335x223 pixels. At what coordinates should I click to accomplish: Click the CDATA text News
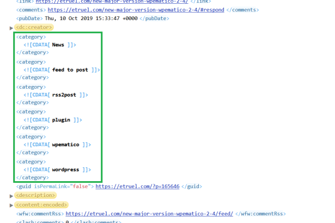58,45
